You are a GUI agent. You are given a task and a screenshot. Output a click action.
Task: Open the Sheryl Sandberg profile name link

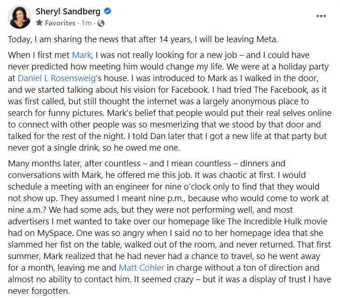(x=69, y=12)
